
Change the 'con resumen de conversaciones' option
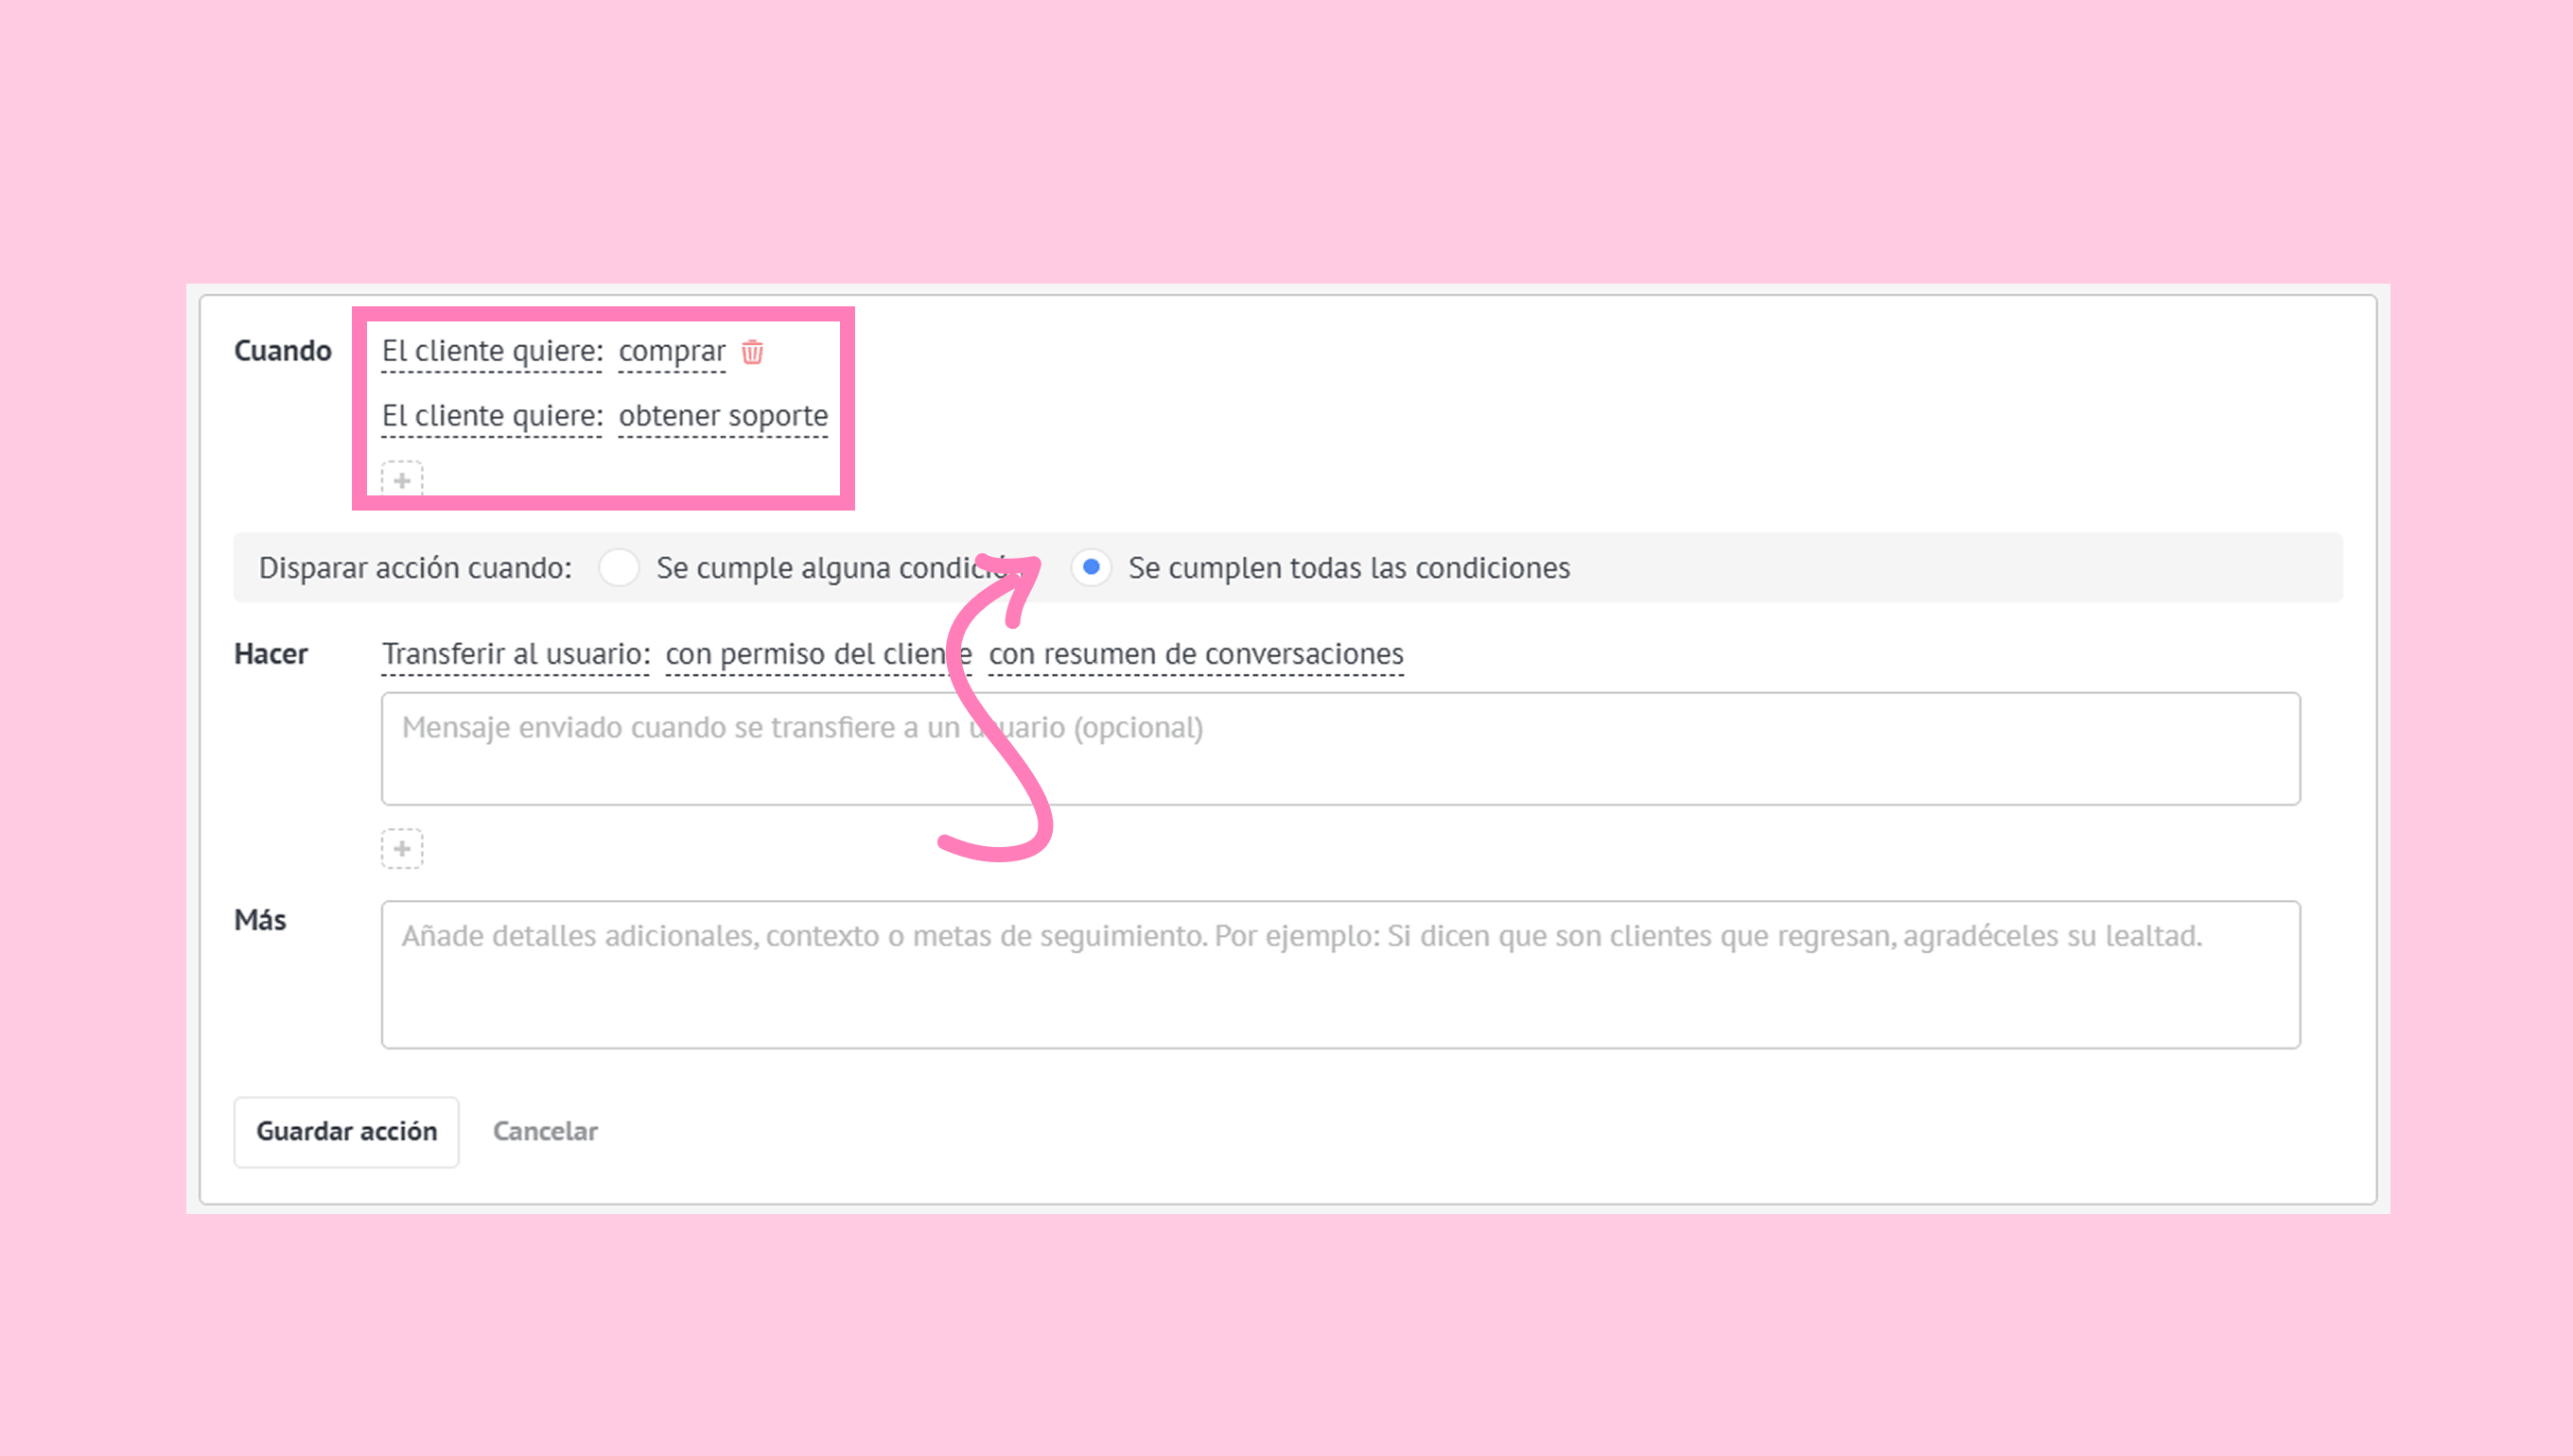click(x=1196, y=654)
